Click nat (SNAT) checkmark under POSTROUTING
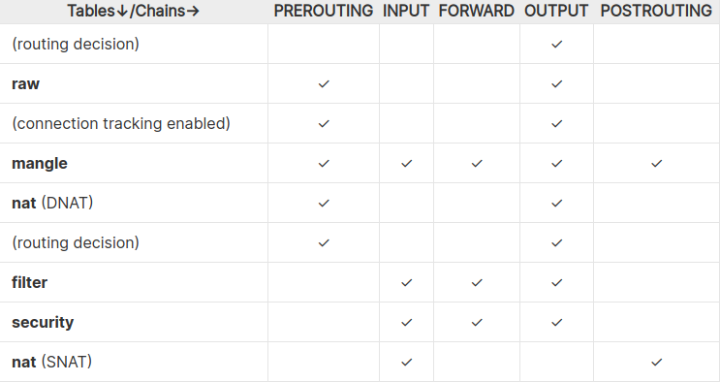The image size is (720, 382). [x=657, y=363]
